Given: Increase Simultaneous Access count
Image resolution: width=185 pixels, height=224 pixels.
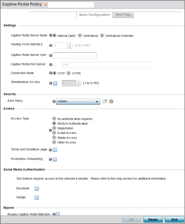Looking at the screenshot, I should coord(78,82).
